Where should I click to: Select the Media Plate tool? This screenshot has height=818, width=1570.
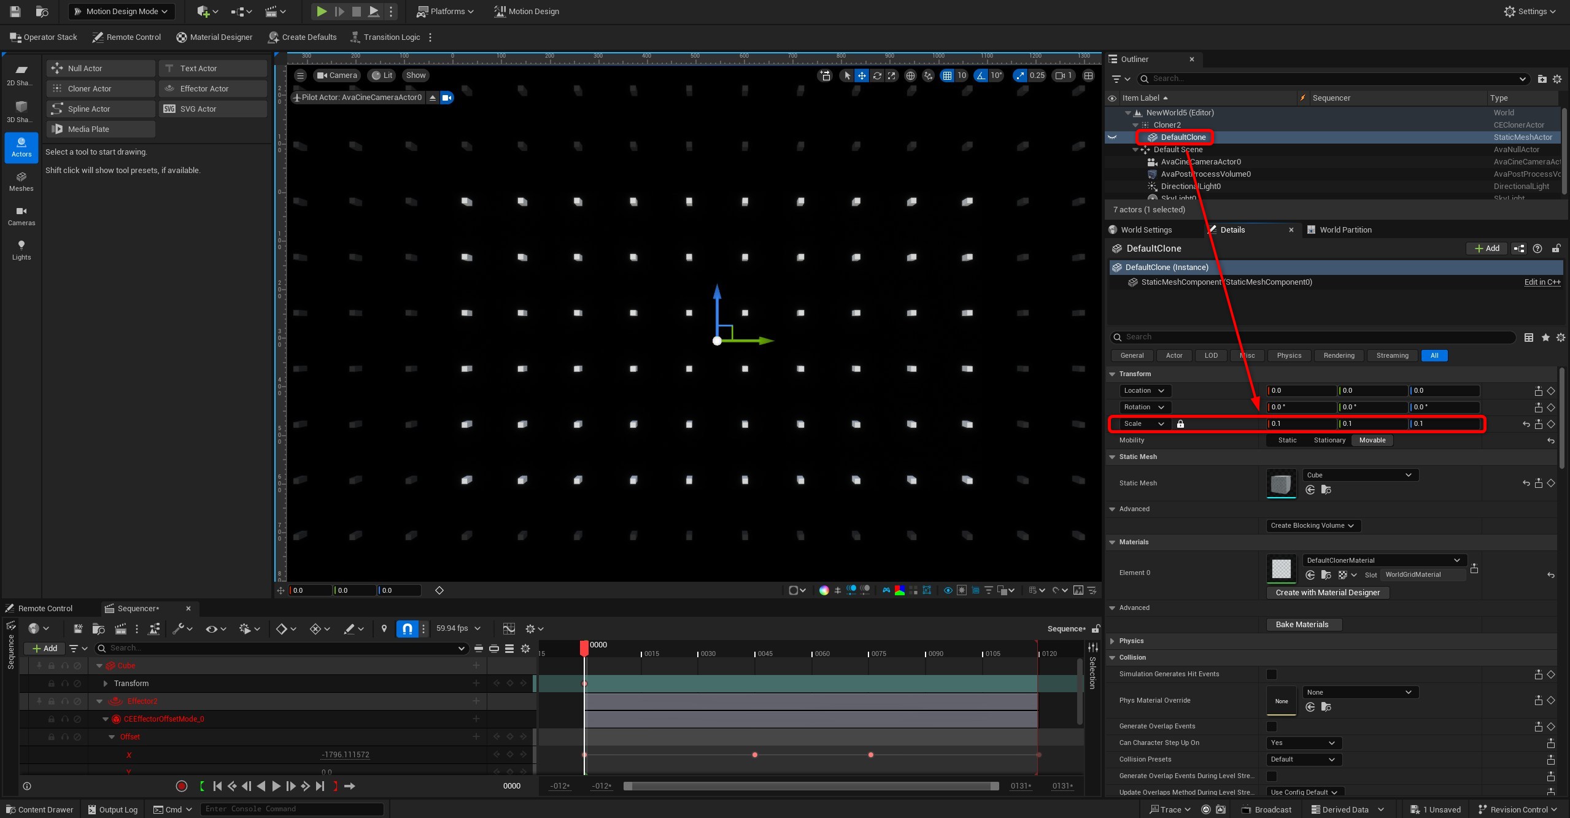(101, 129)
